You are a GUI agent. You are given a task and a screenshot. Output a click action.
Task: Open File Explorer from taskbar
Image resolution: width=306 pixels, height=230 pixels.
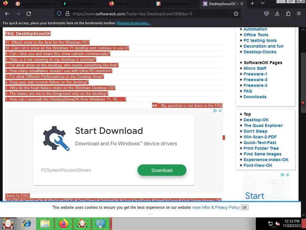click(45, 224)
